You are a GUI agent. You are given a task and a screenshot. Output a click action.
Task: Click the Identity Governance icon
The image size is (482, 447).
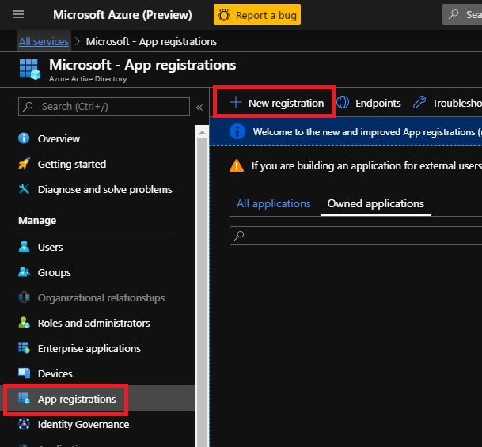coord(24,423)
